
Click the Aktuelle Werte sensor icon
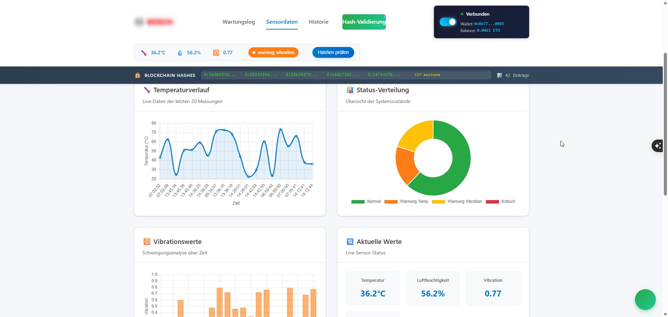click(350, 241)
